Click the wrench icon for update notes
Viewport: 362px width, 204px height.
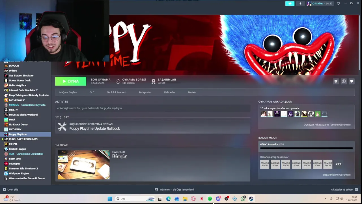[62, 127]
